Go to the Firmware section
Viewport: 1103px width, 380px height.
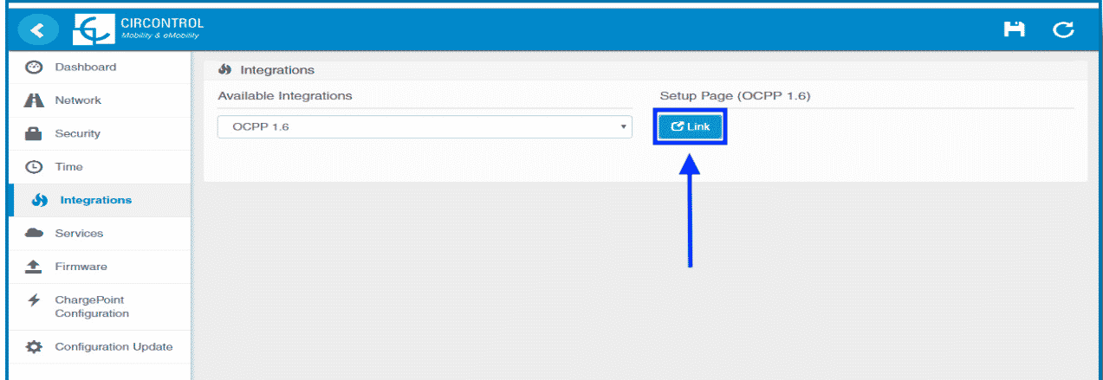100,267
